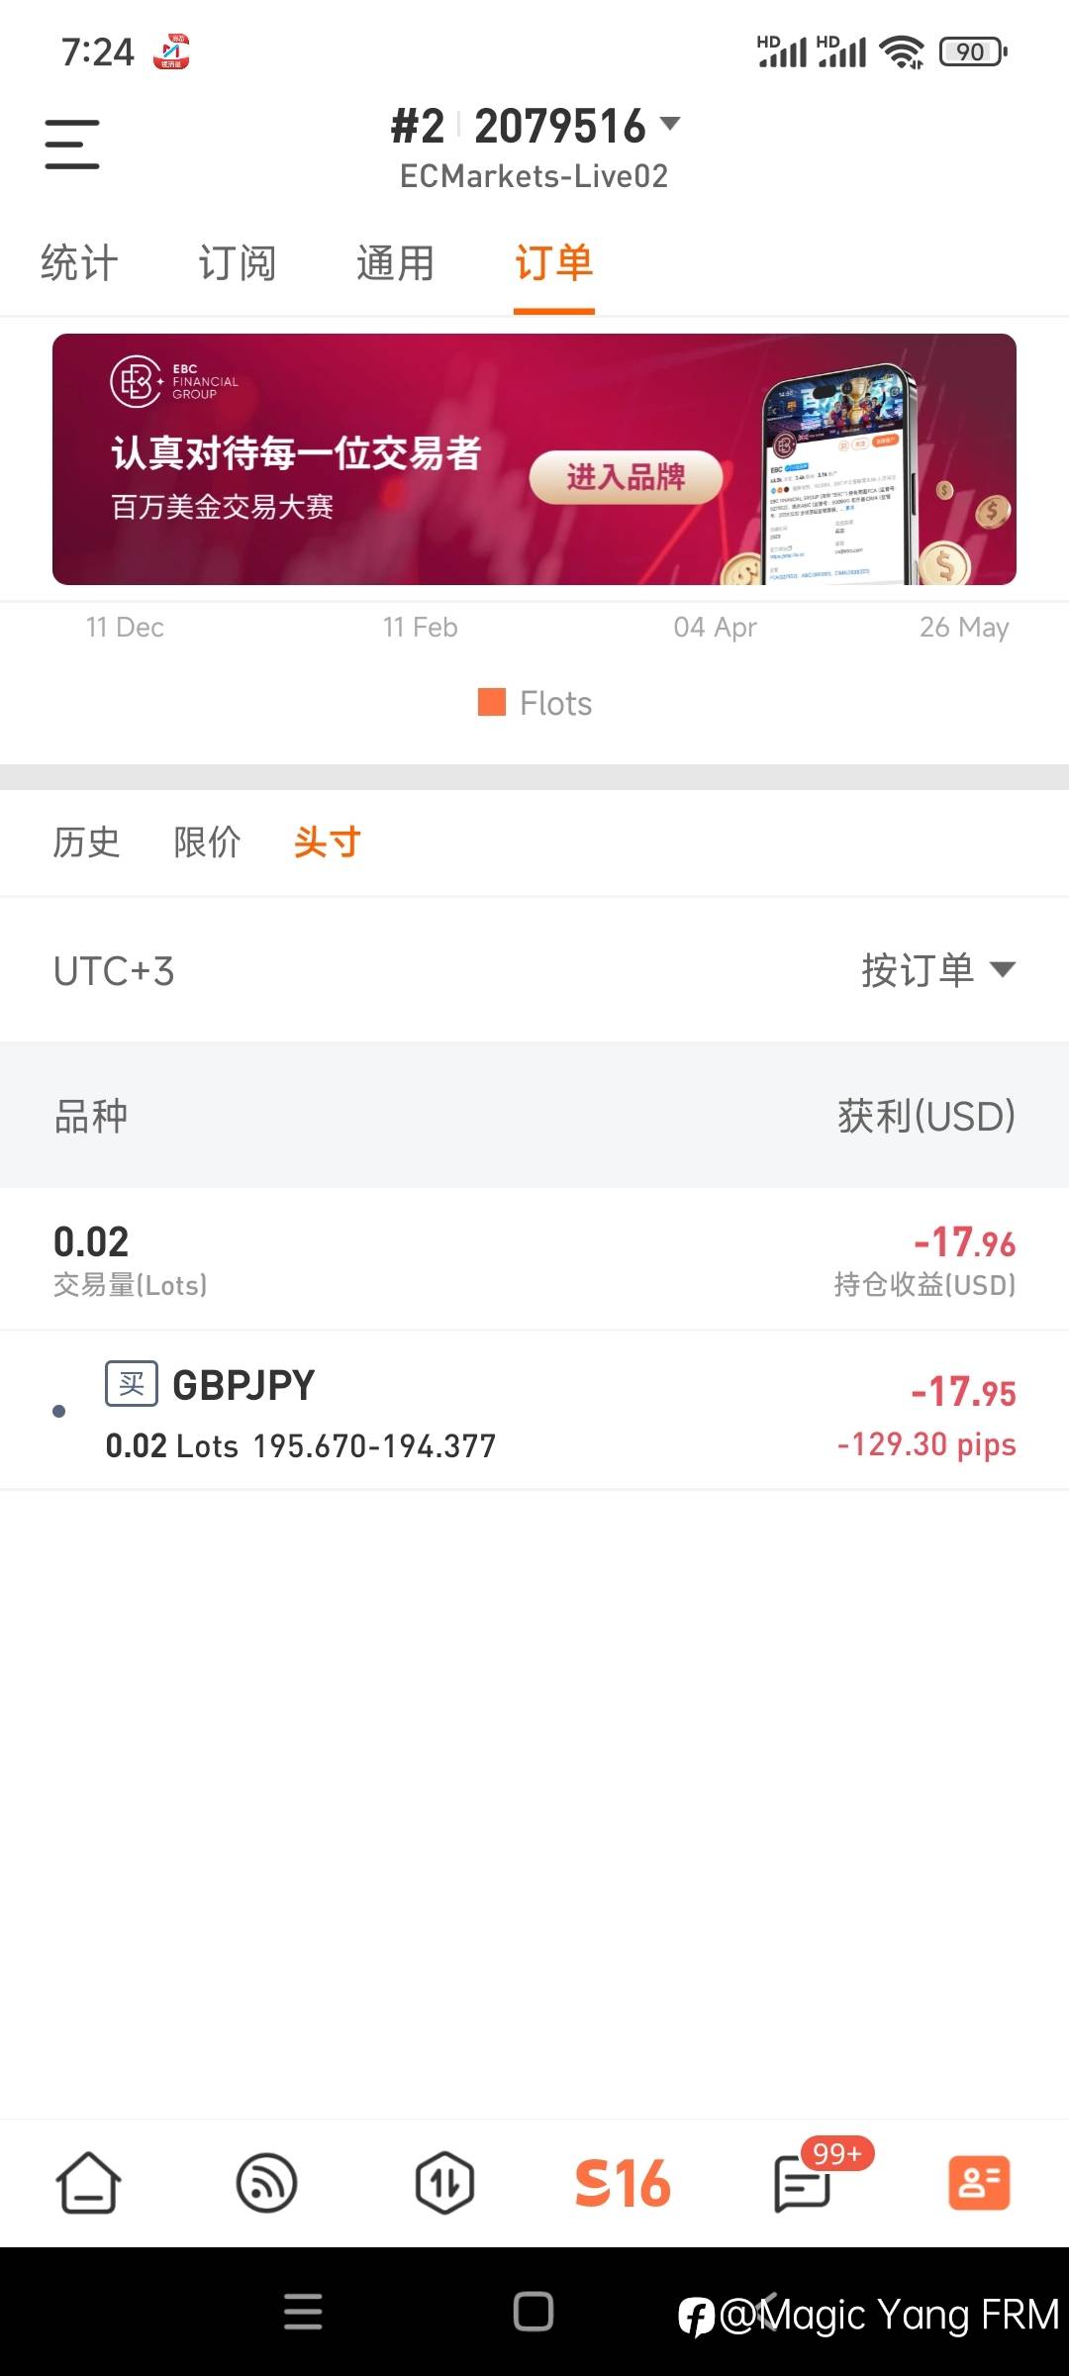
Task: Toggle the Flots legend orange swatch
Action: pos(492,702)
